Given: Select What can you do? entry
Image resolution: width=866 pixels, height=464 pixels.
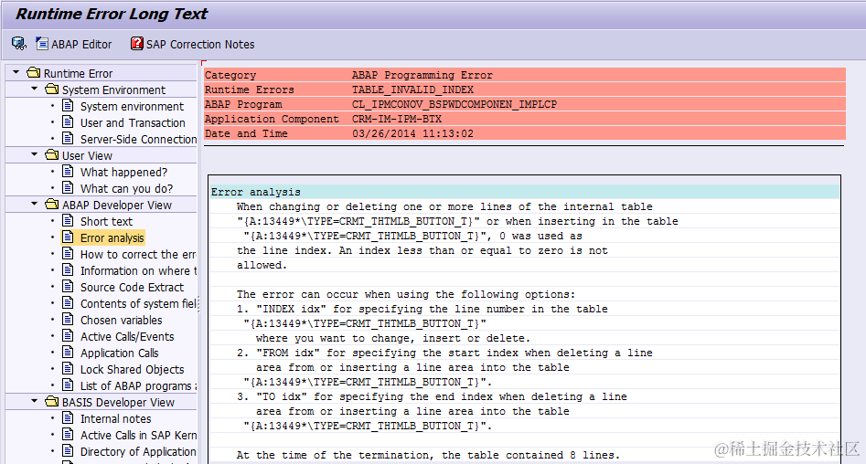Looking at the screenshot, I should (x=126, y=189).
